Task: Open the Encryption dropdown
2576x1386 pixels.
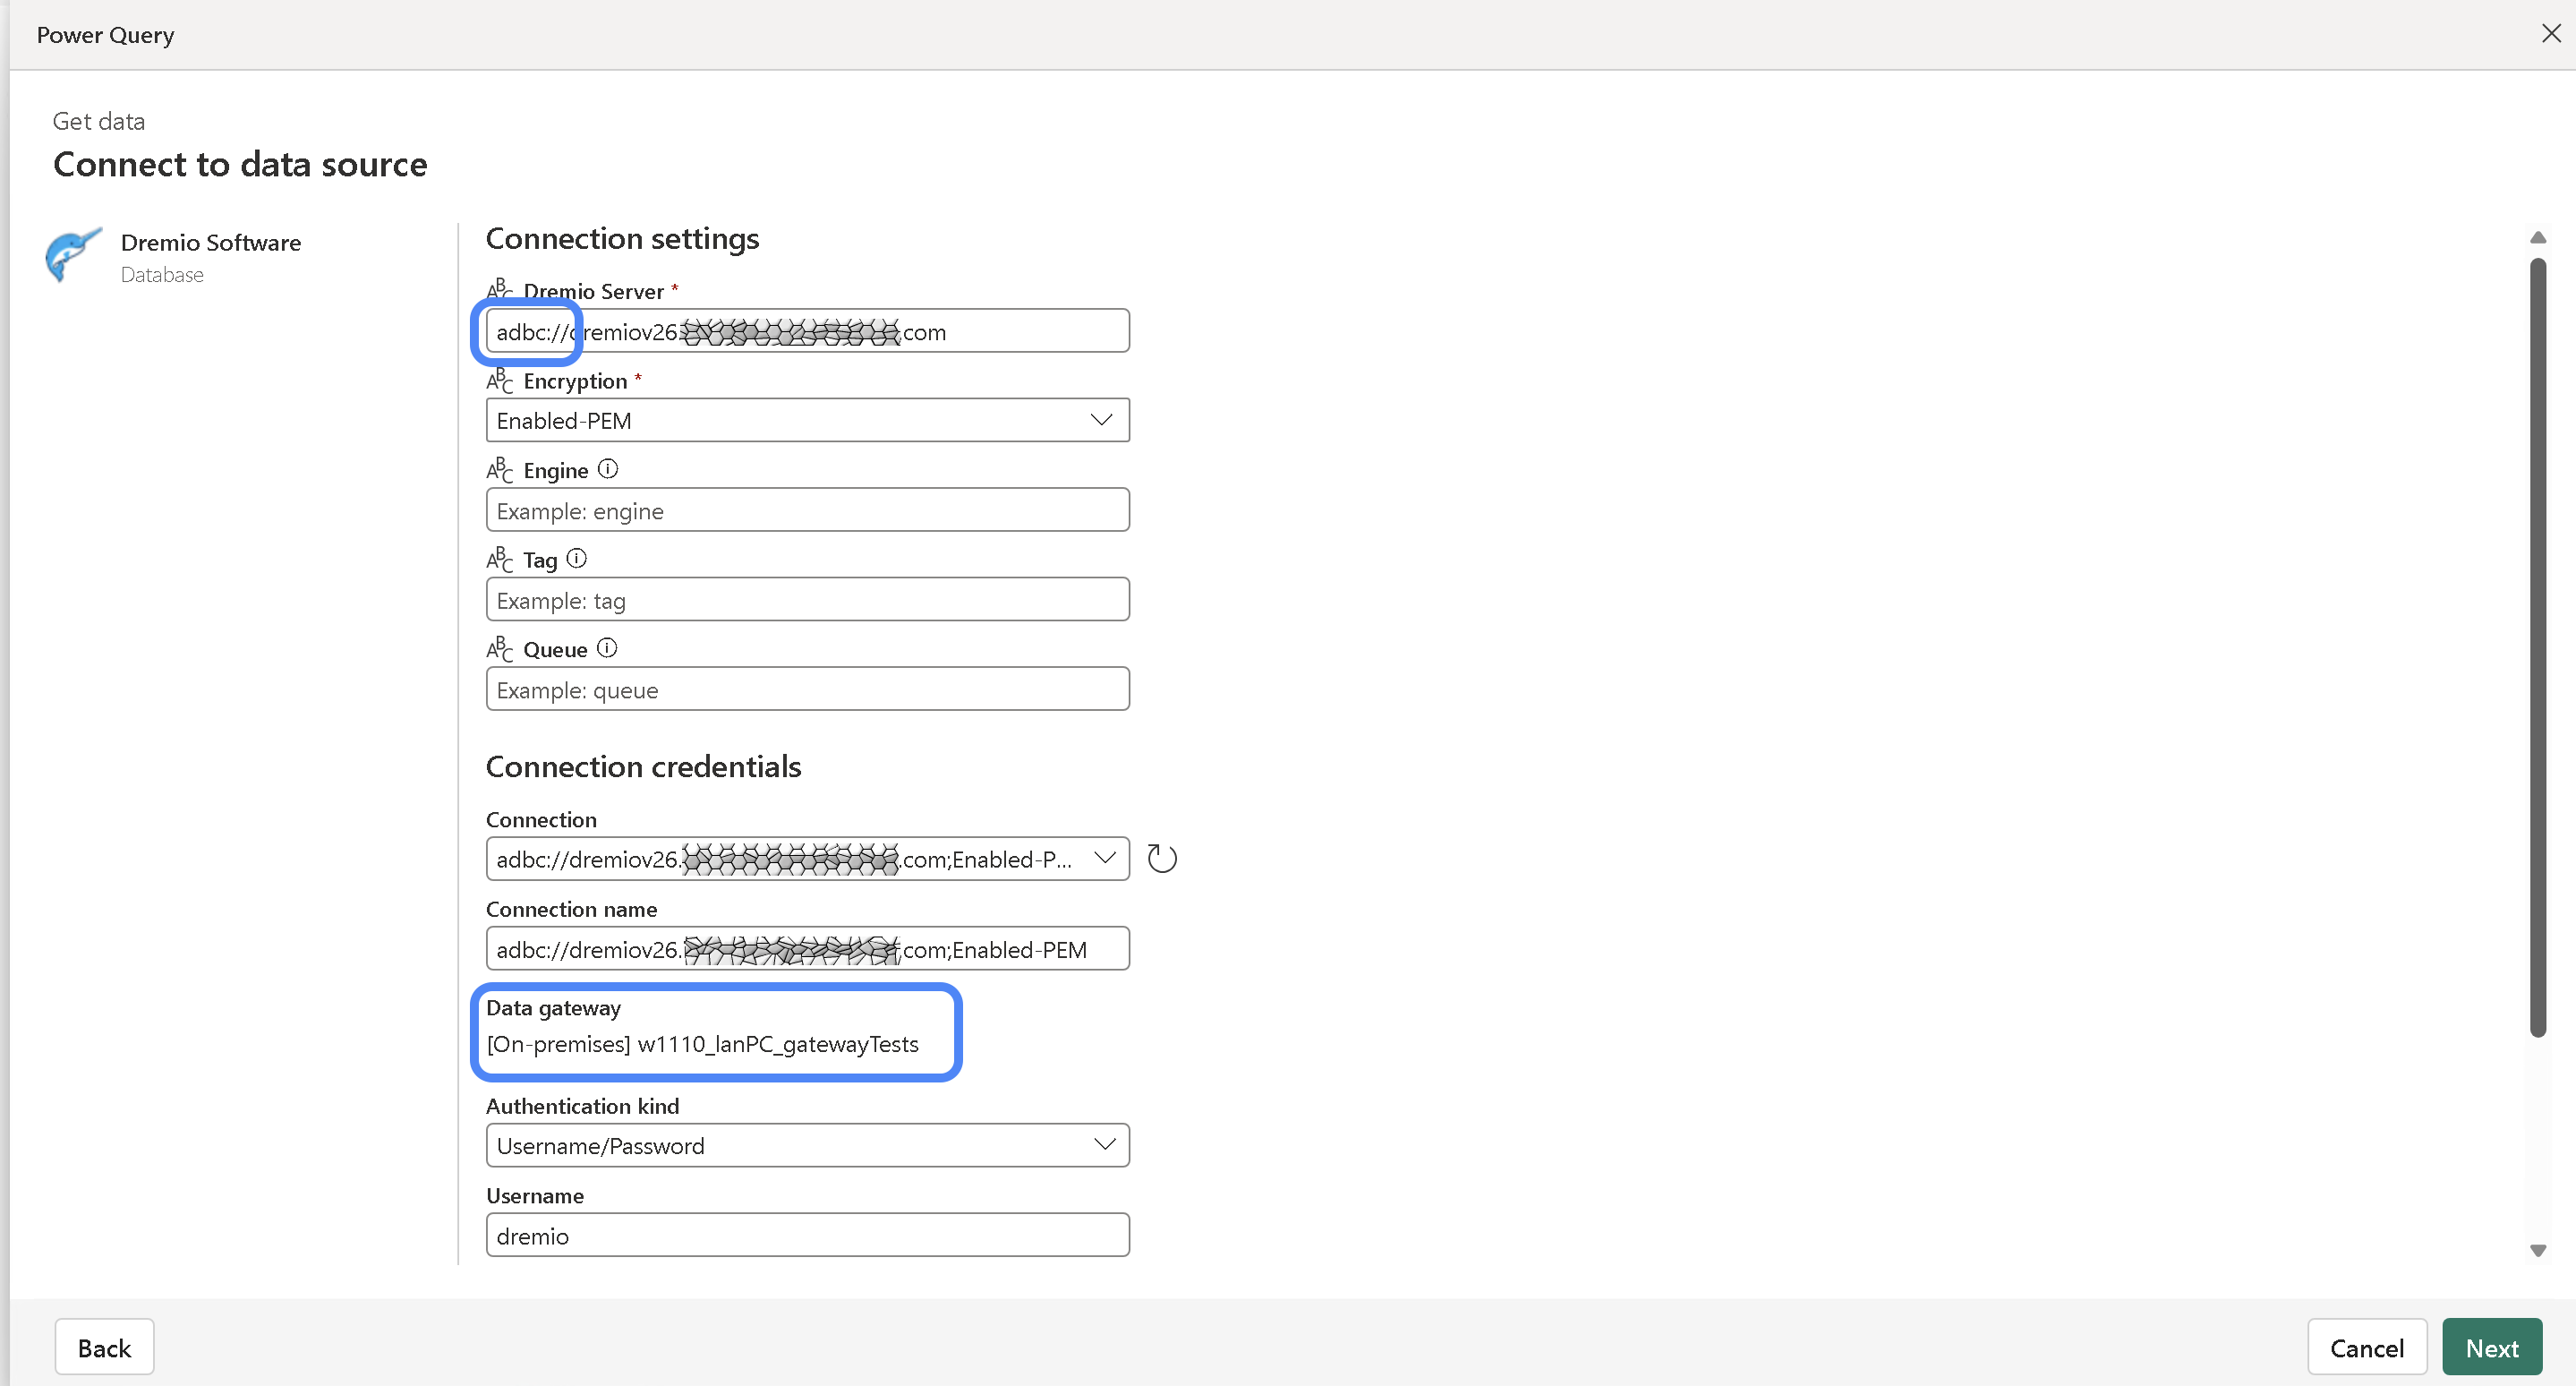Action: [808, 420]
